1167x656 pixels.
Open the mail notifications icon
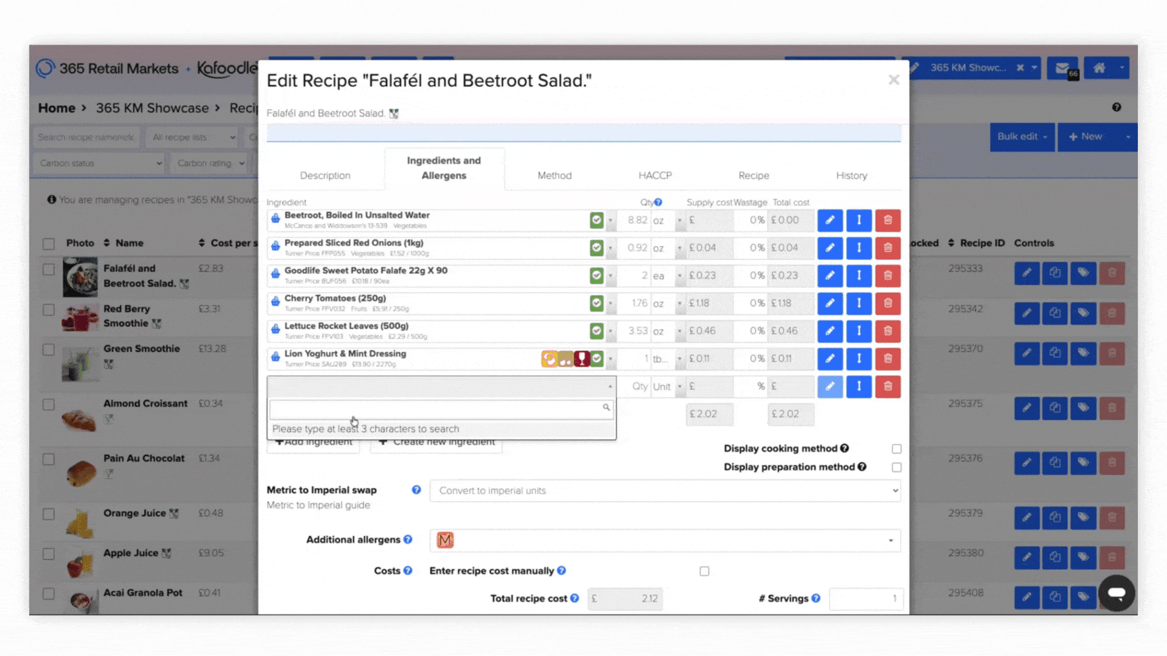tap(1062, 68)
